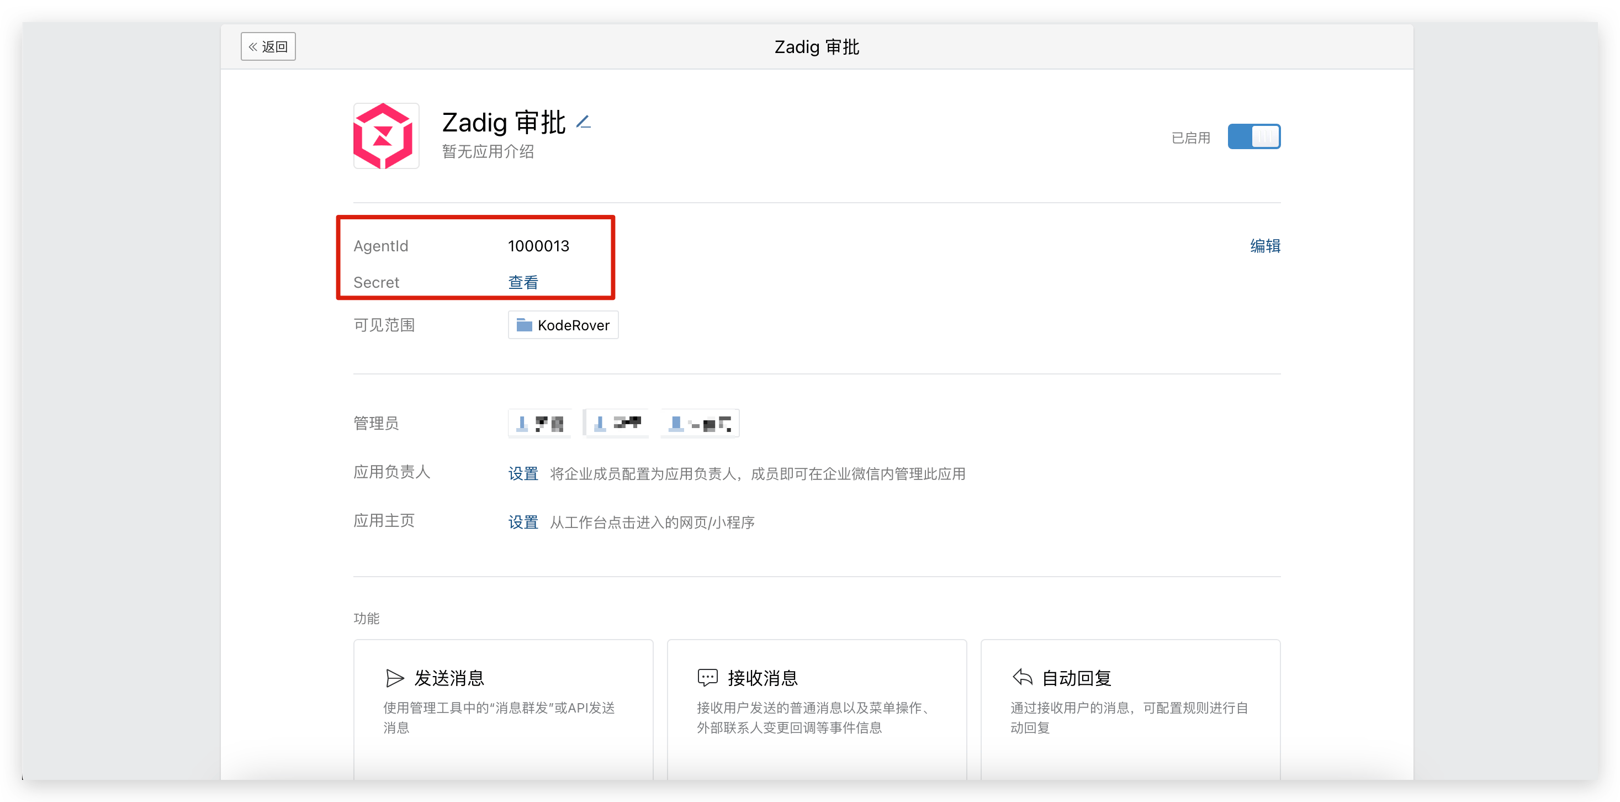
Task: Click the 发送消息 paper plane icon
Action: (x=394, y=678)
